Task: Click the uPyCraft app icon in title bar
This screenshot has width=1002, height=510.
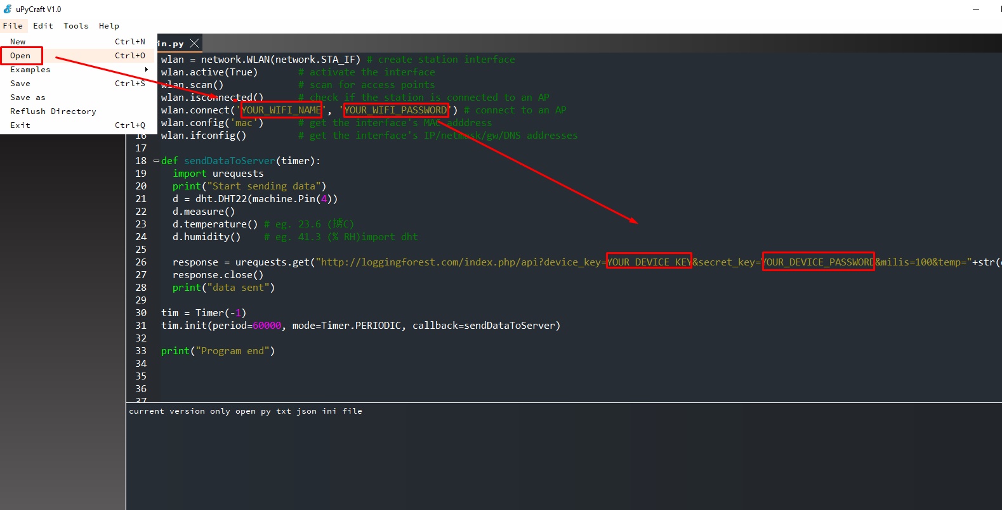Action: pyautogui.click(x=8, y=9)
